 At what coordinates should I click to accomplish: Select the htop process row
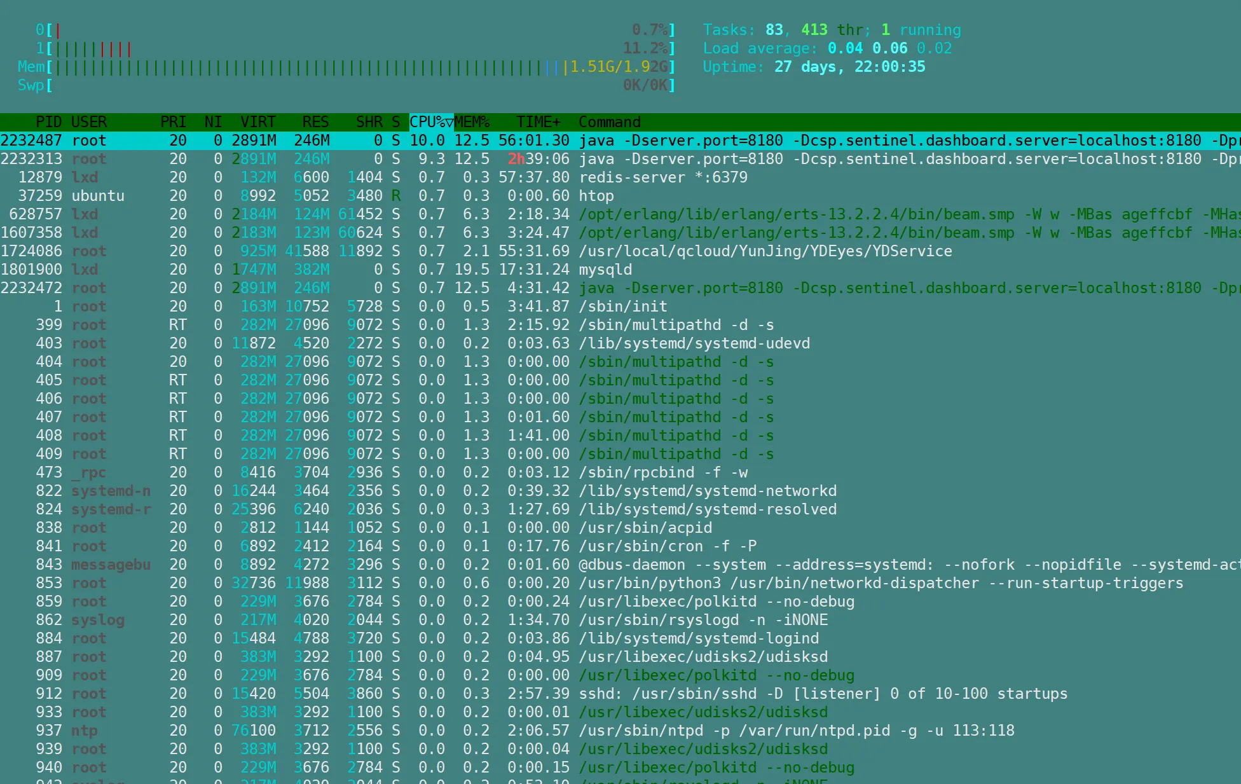596,196
